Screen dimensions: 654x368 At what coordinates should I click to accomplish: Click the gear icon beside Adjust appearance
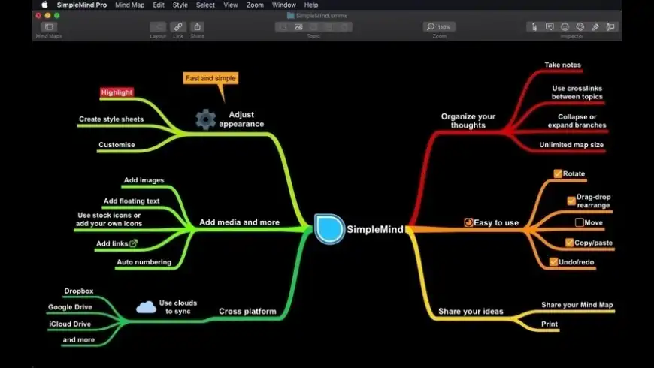(x=206, y=119)
